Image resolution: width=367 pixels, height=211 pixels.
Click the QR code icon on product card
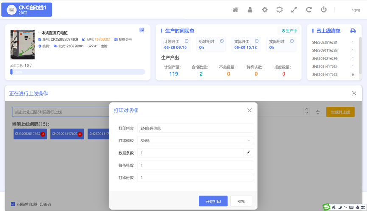point(142,30)
